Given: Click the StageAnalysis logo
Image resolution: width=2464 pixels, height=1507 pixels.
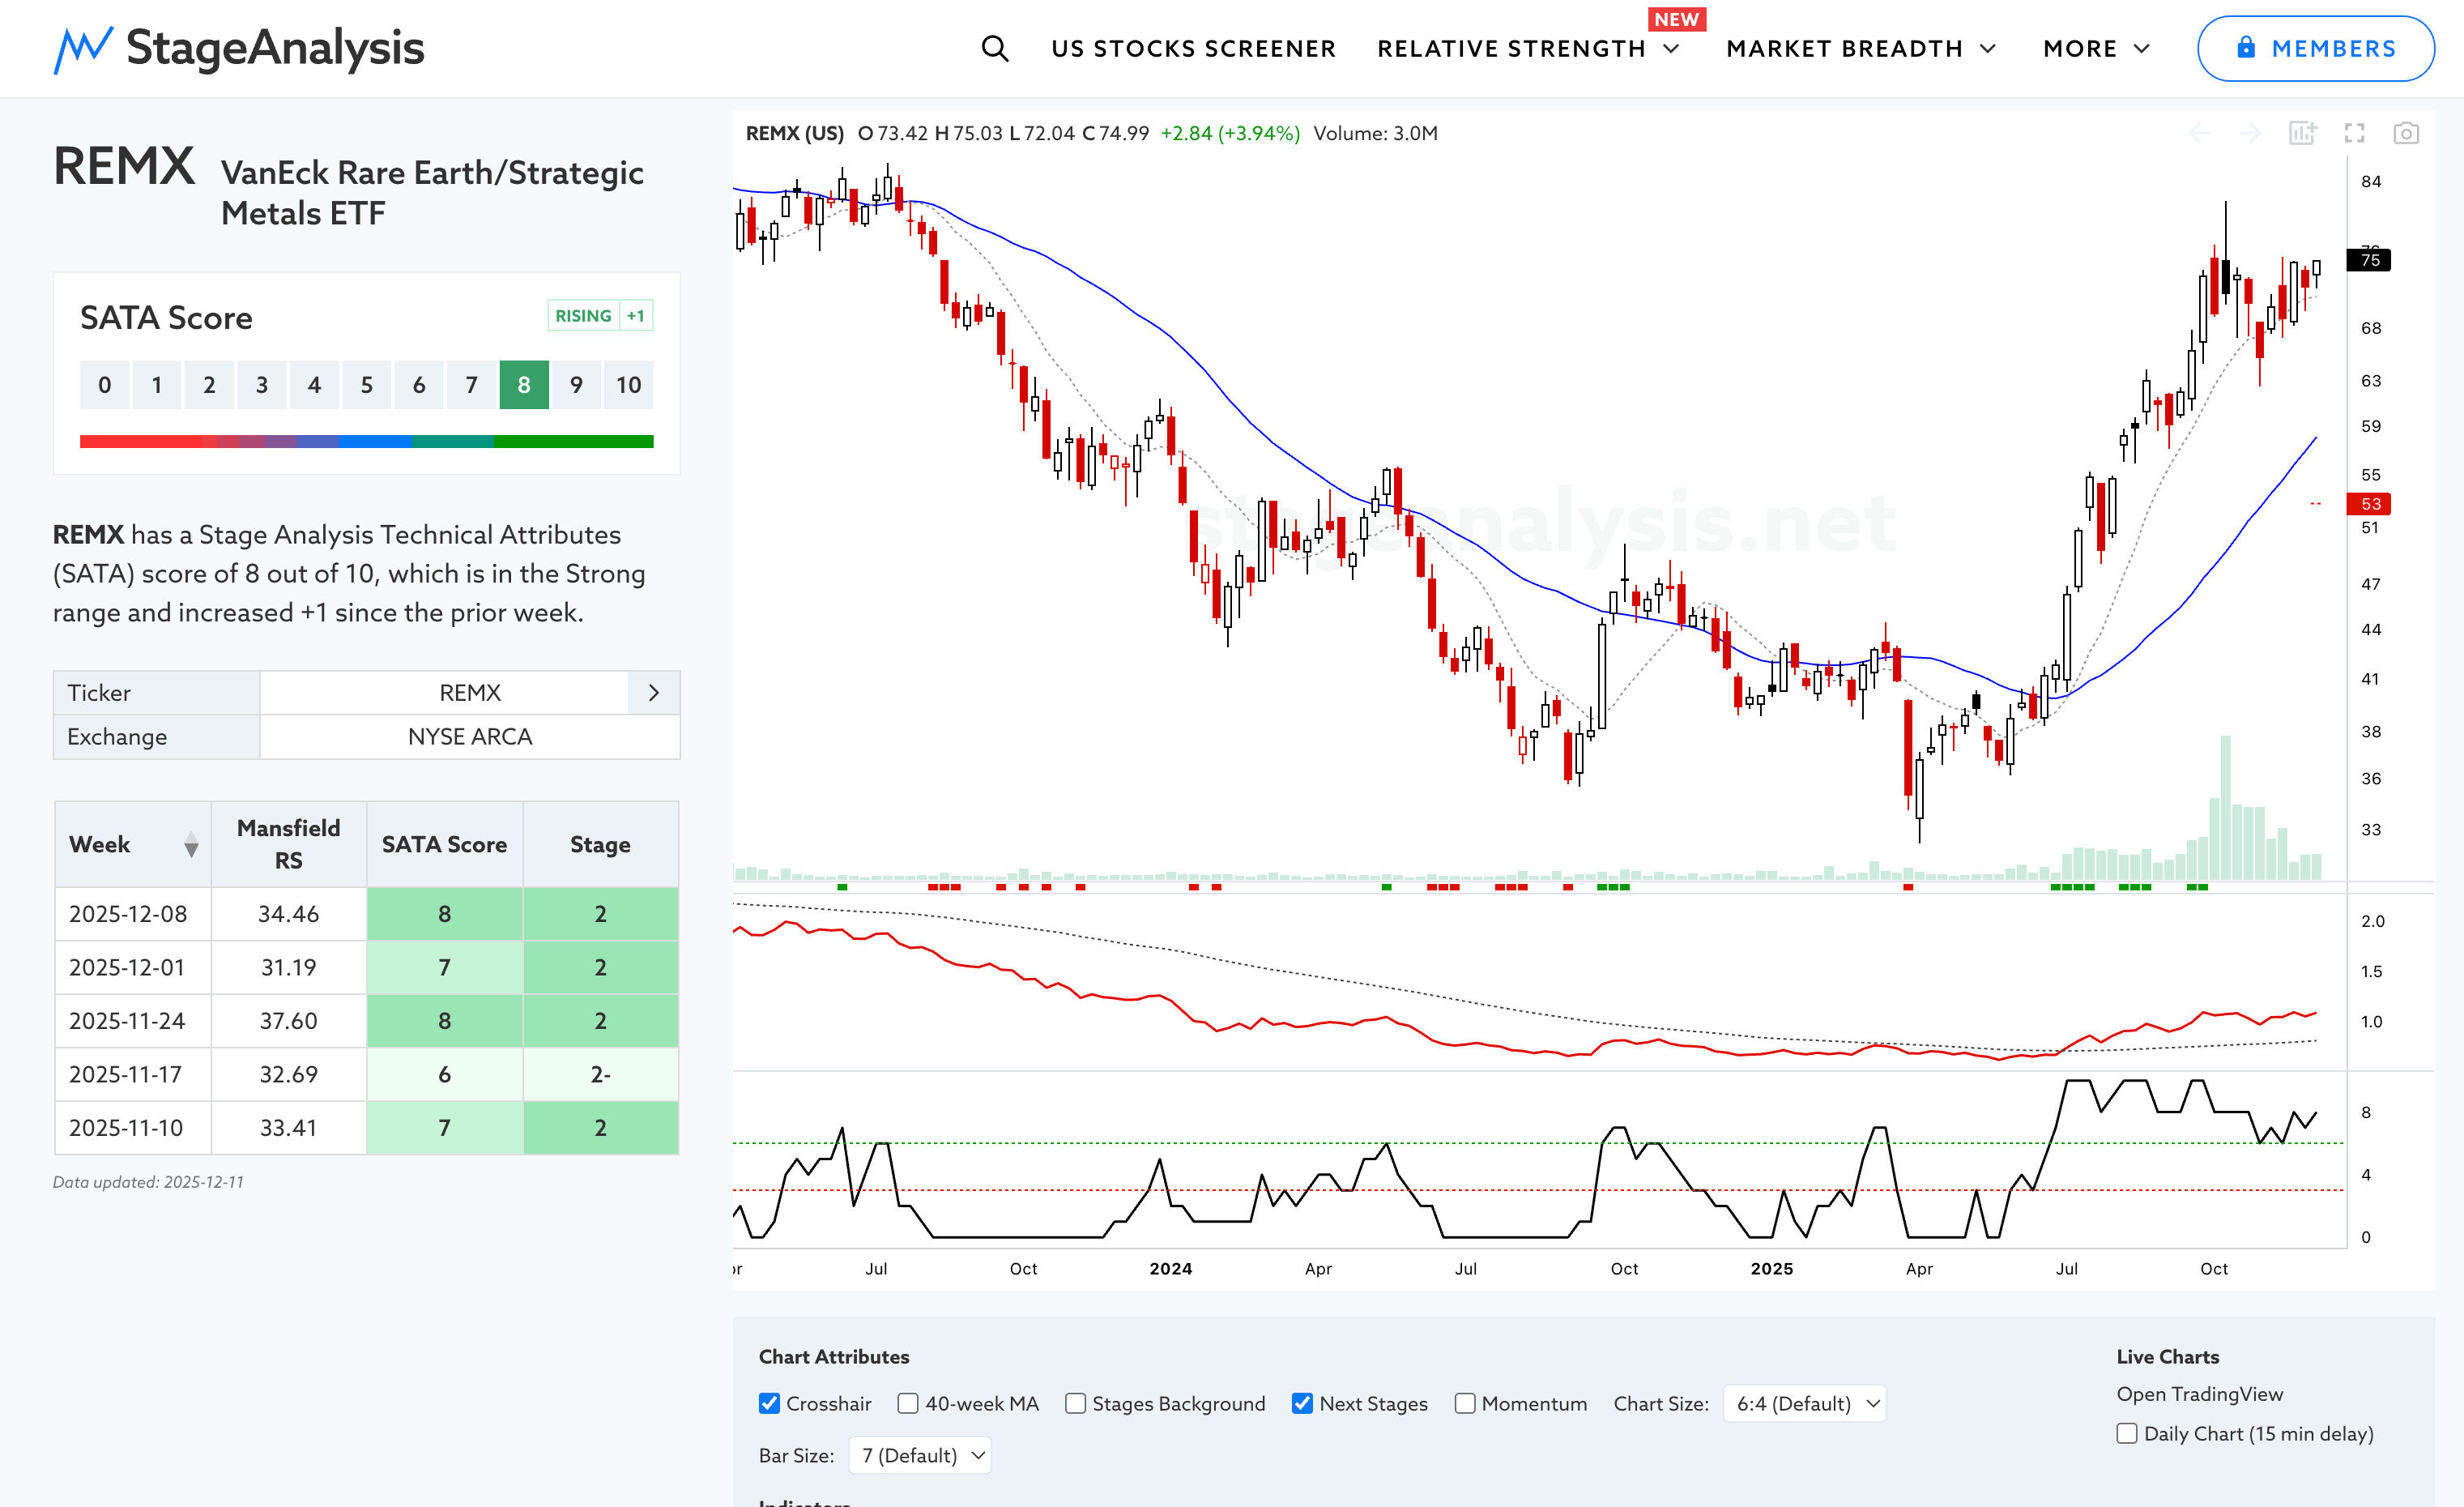Looking at the screenshot, I should pyautogui.click(x=239, y=48).
